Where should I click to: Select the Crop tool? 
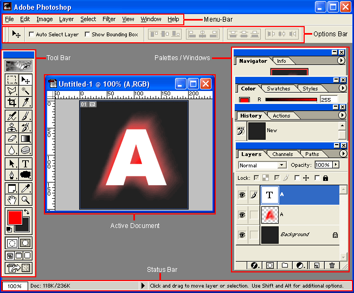click(x=12, y=102)
